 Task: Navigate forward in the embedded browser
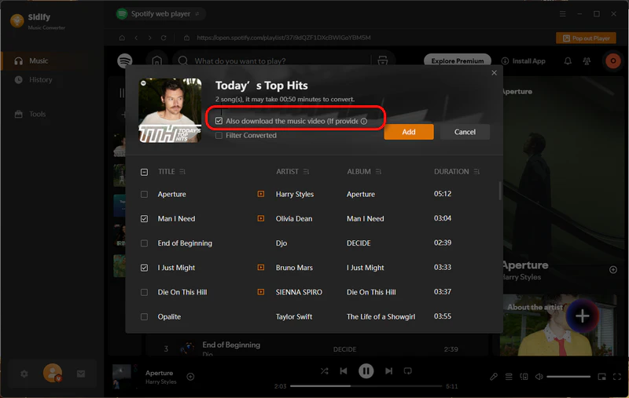click(x=149, y=38)
